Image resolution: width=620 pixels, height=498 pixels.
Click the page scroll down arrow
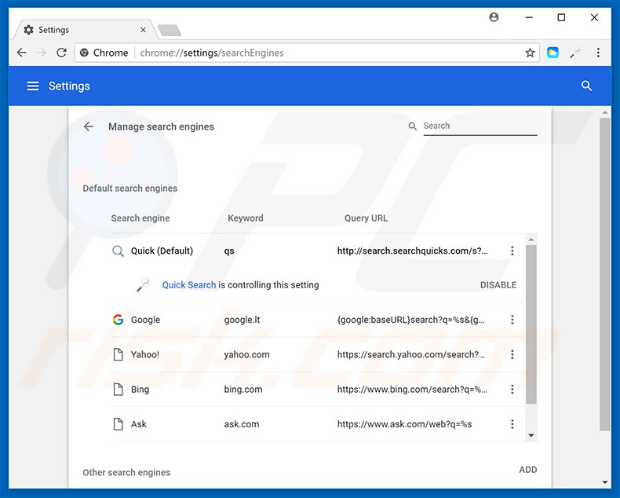tap(604, 482)
